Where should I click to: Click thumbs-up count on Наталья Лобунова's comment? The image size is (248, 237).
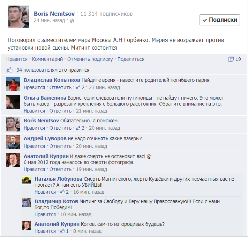[65, 192]
